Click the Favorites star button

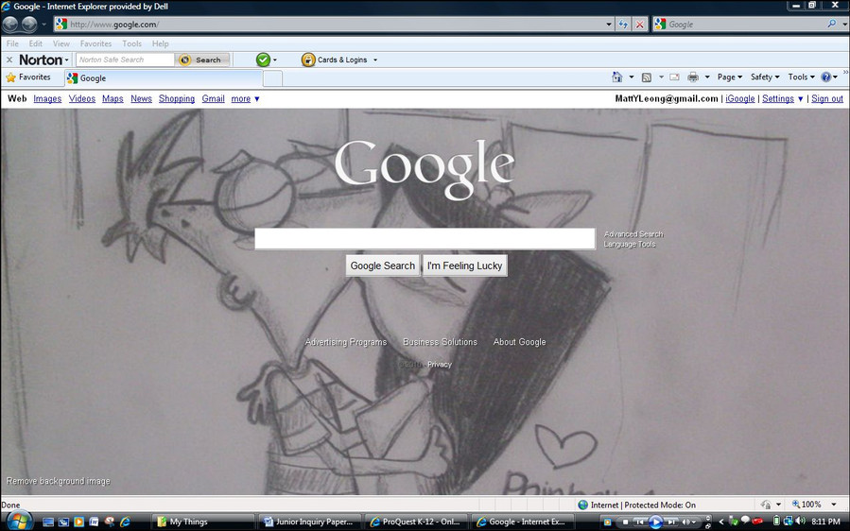[28, 77]
